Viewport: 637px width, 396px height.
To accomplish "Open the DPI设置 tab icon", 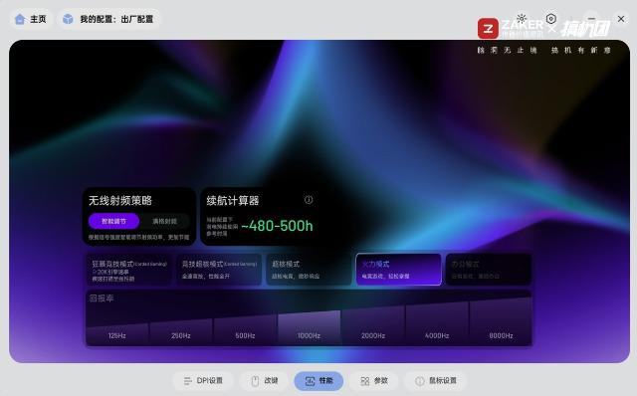I will (x=187, y=381).
